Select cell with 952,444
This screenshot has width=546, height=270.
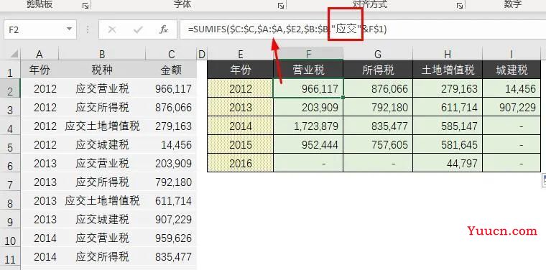[308, 145]
